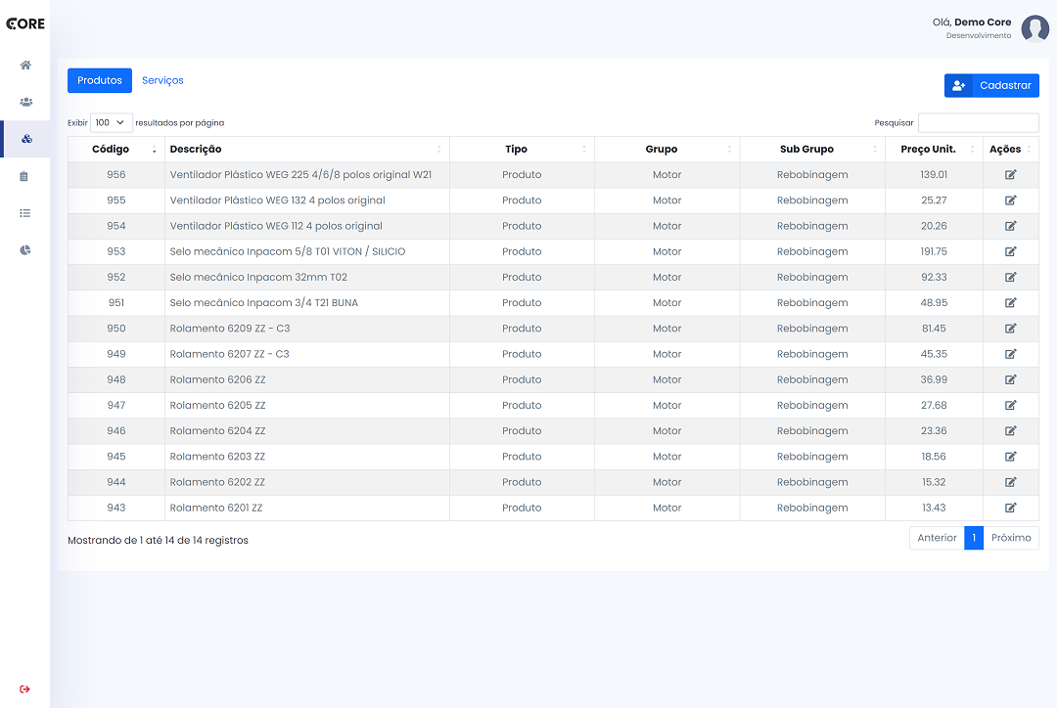Click the Demo Core user name

click(x=983, y=22)
